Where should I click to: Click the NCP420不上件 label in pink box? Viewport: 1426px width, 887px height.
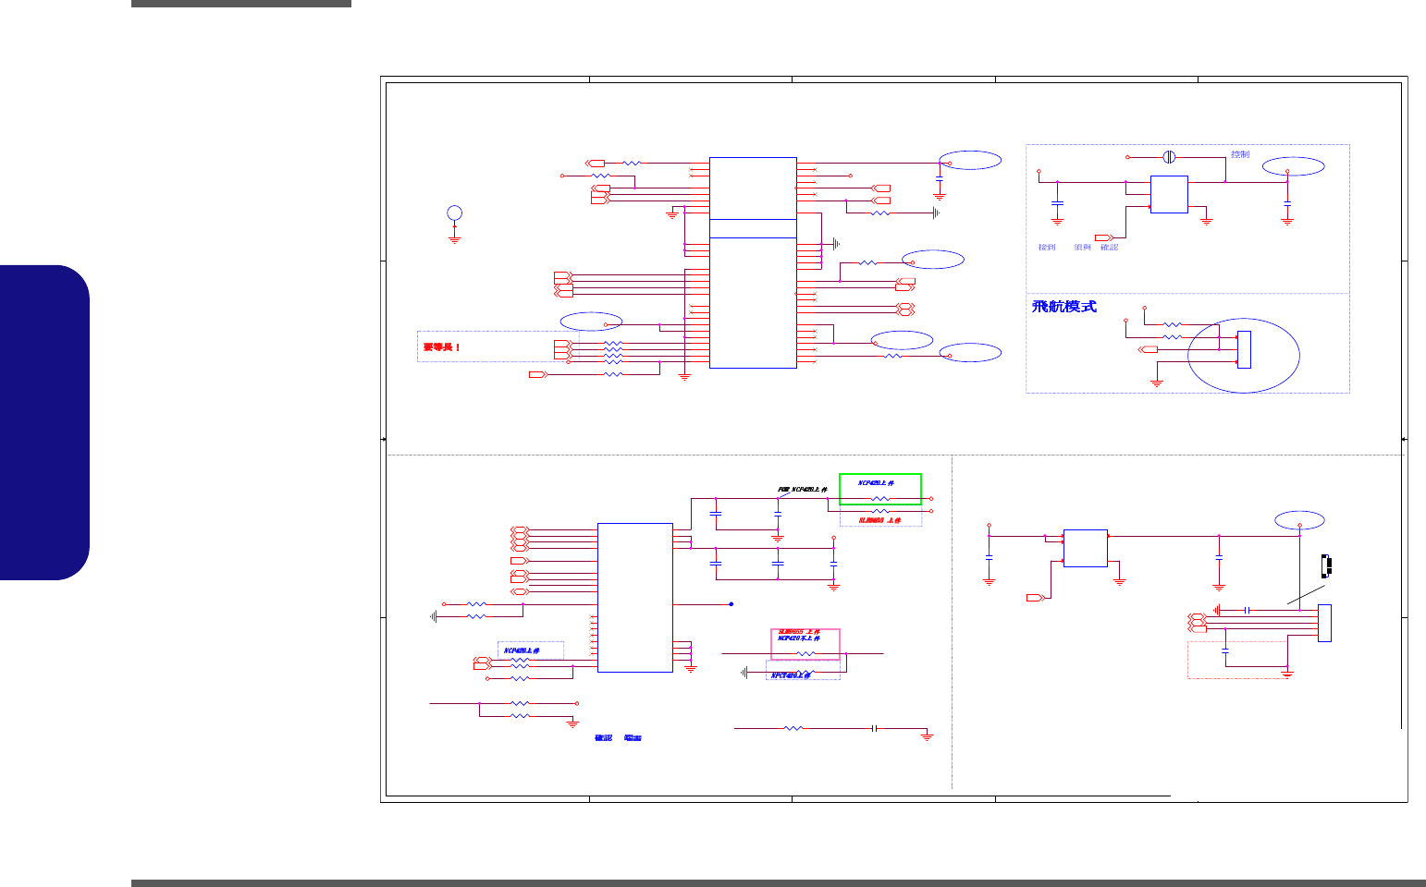799,638
